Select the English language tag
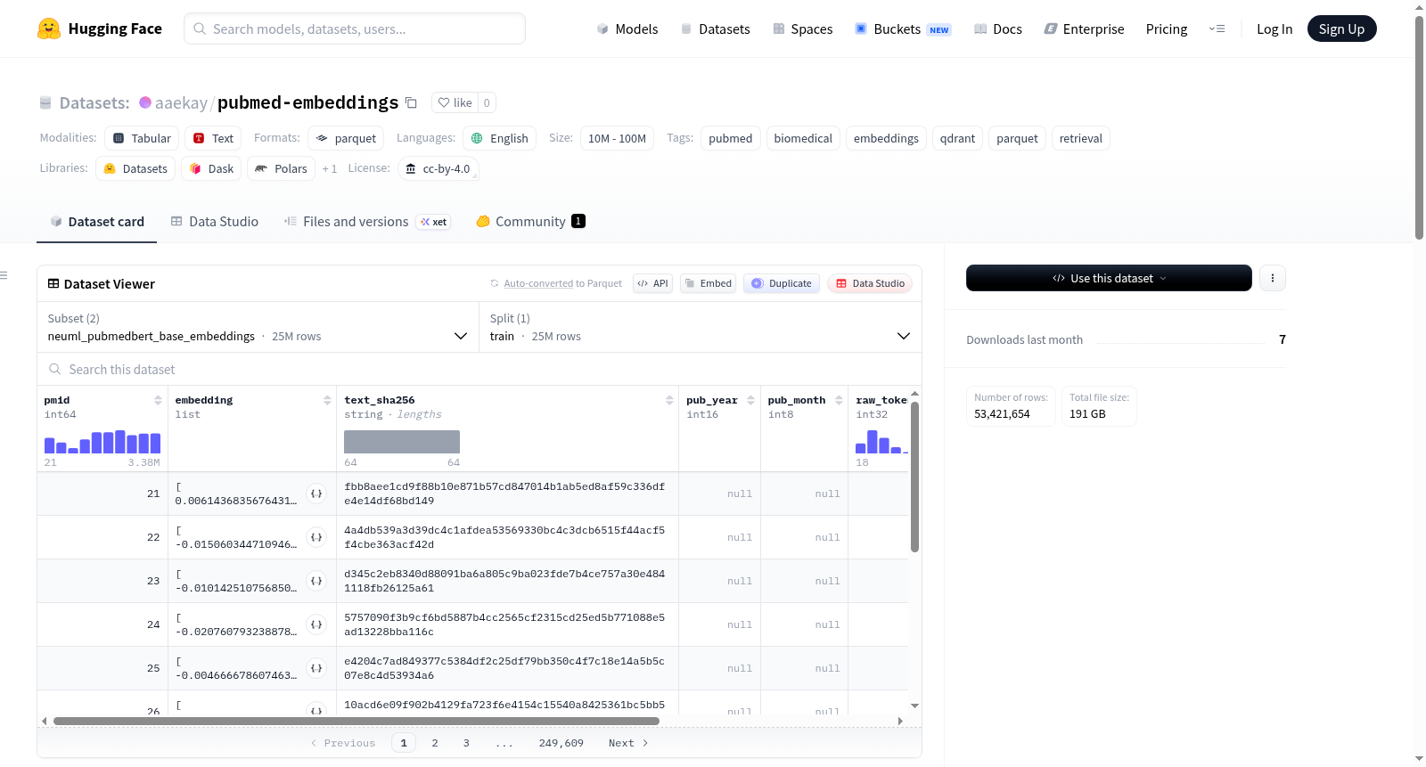Screen dimensions: 1426x767 coord(499,138)
